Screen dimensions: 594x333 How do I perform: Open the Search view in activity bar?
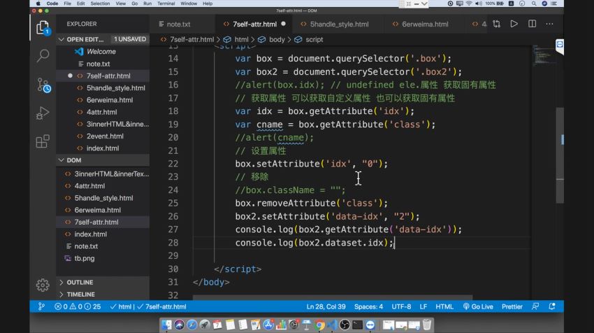point(43,56)
